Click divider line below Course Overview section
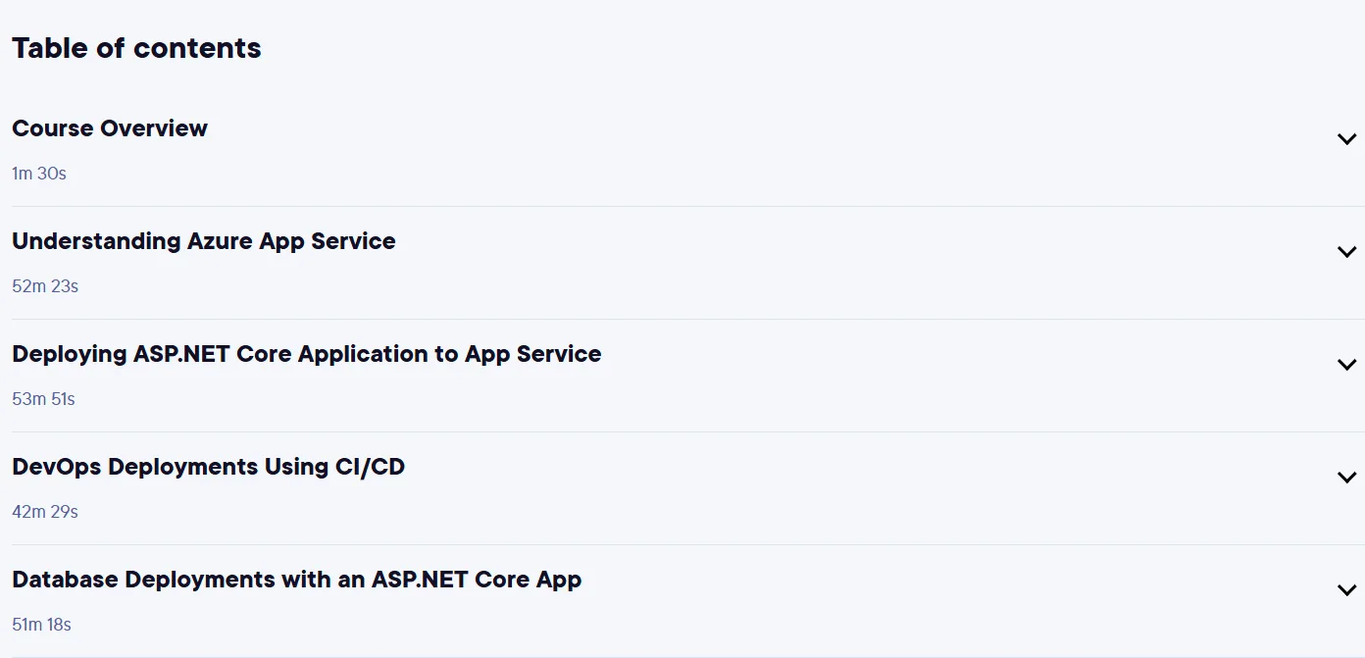Screen dimensions: 1365x658 coord(688,206)
